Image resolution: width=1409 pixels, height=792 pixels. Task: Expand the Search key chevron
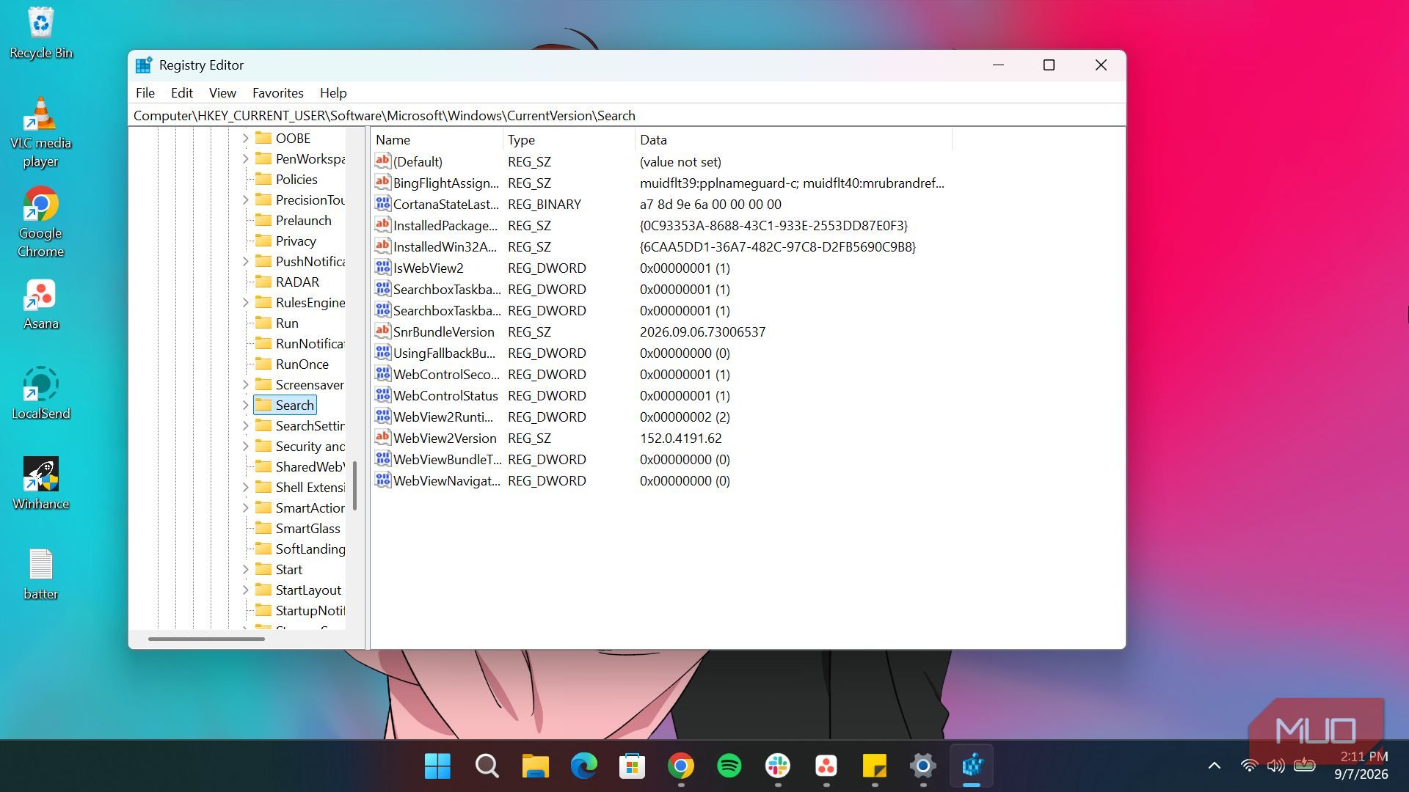pos(246,405)
